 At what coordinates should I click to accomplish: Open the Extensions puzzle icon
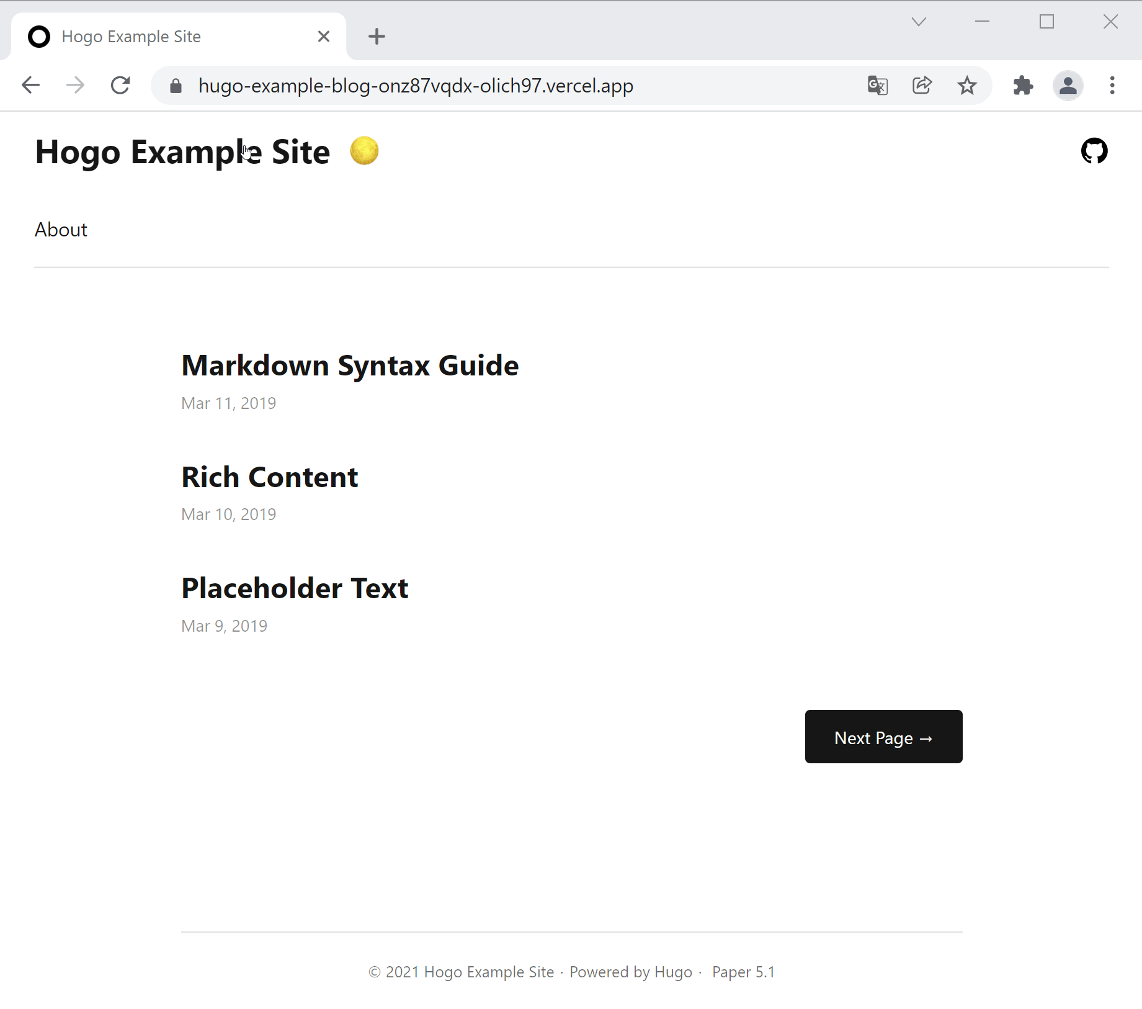(1023, 85)
